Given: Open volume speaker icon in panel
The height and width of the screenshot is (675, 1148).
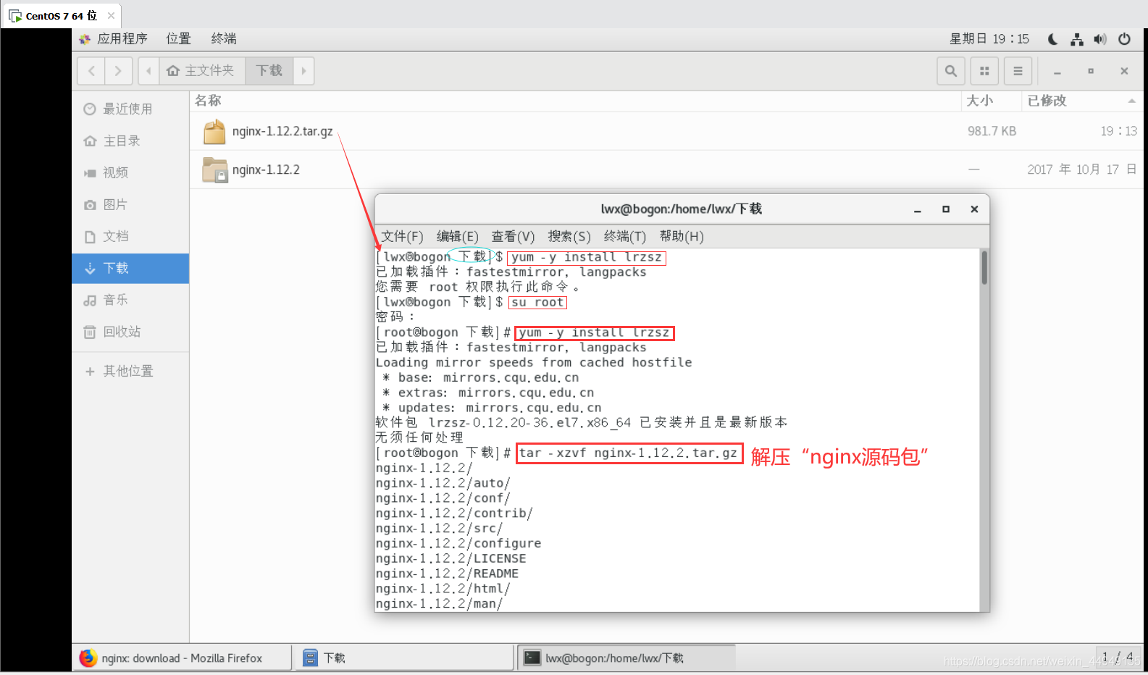Looking at the screenshot, I should click(x=1100, y=39).
